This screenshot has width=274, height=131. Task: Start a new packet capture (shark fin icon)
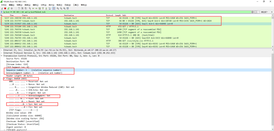(2, 9)
